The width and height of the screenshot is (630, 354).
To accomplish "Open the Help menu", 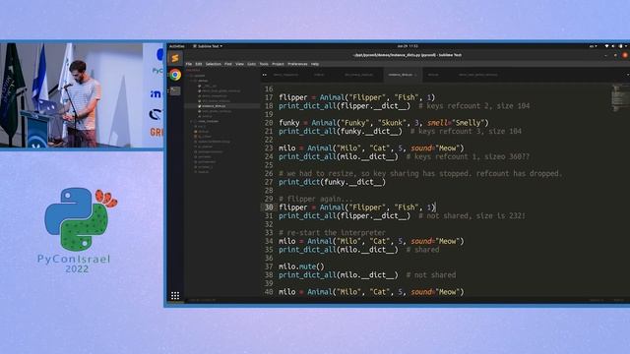I will pos(315,64).
